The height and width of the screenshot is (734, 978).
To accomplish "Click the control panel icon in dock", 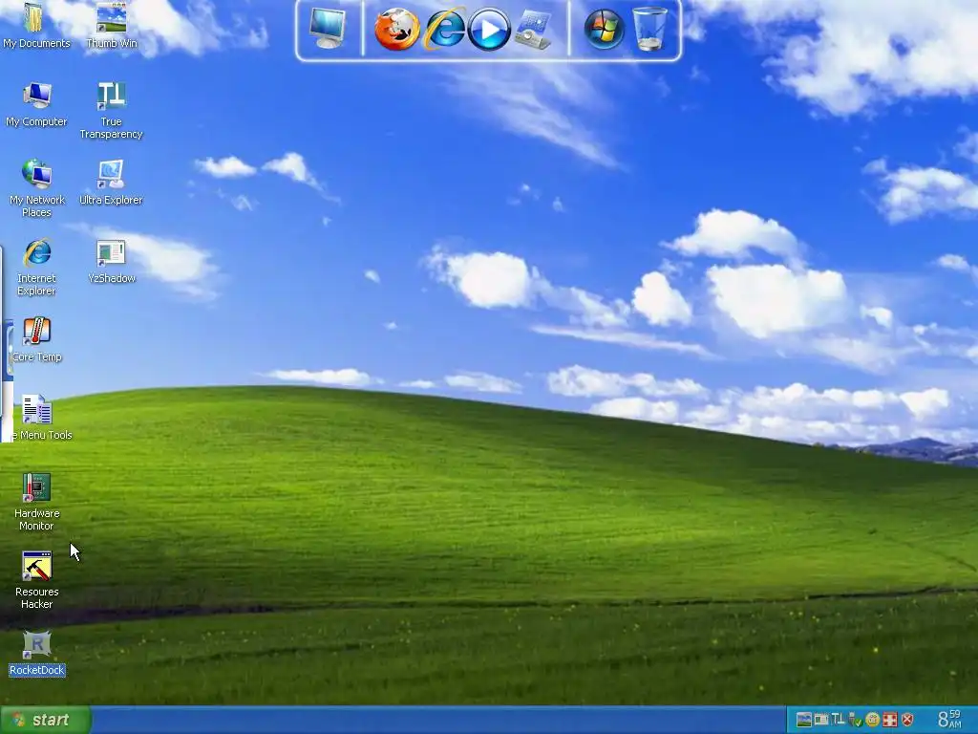I will pyautogui.click(x=532, y=30).
